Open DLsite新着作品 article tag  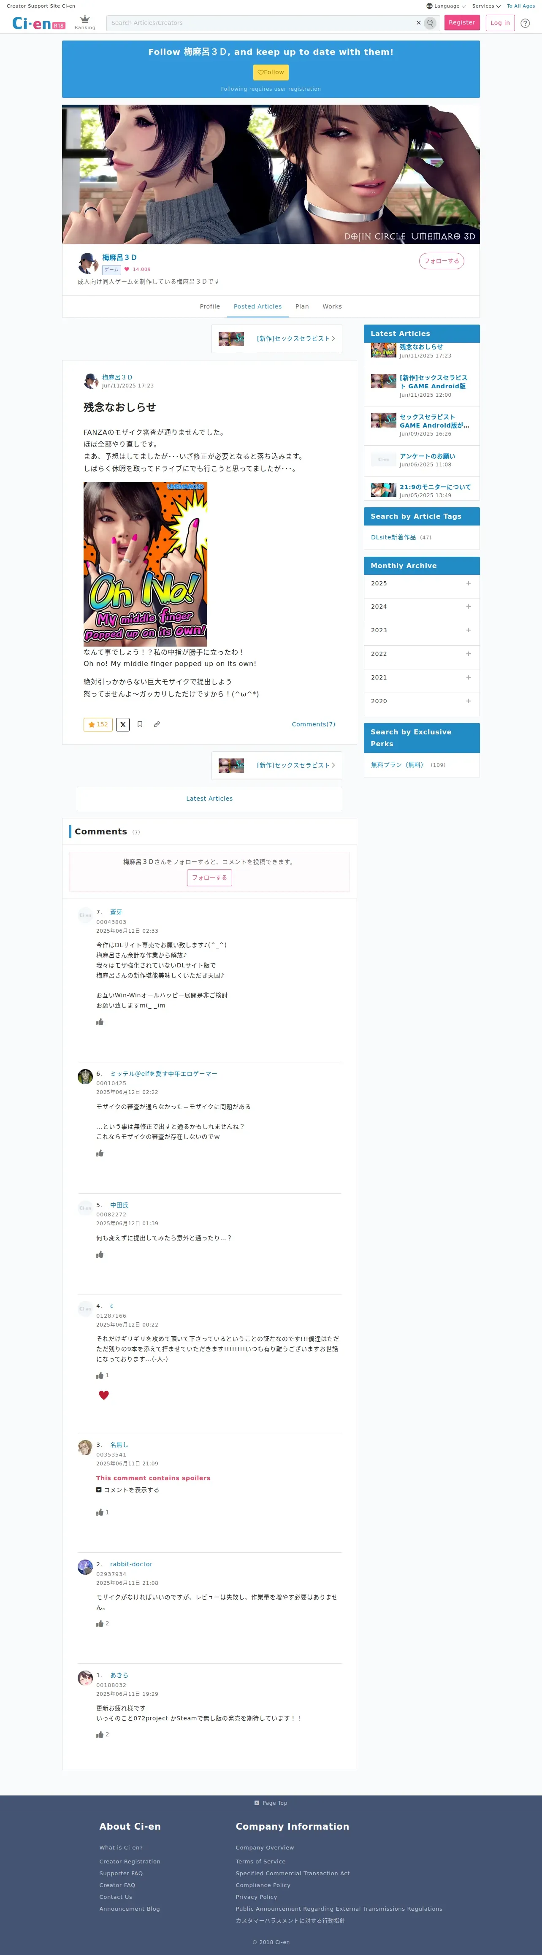coord(393,537)
